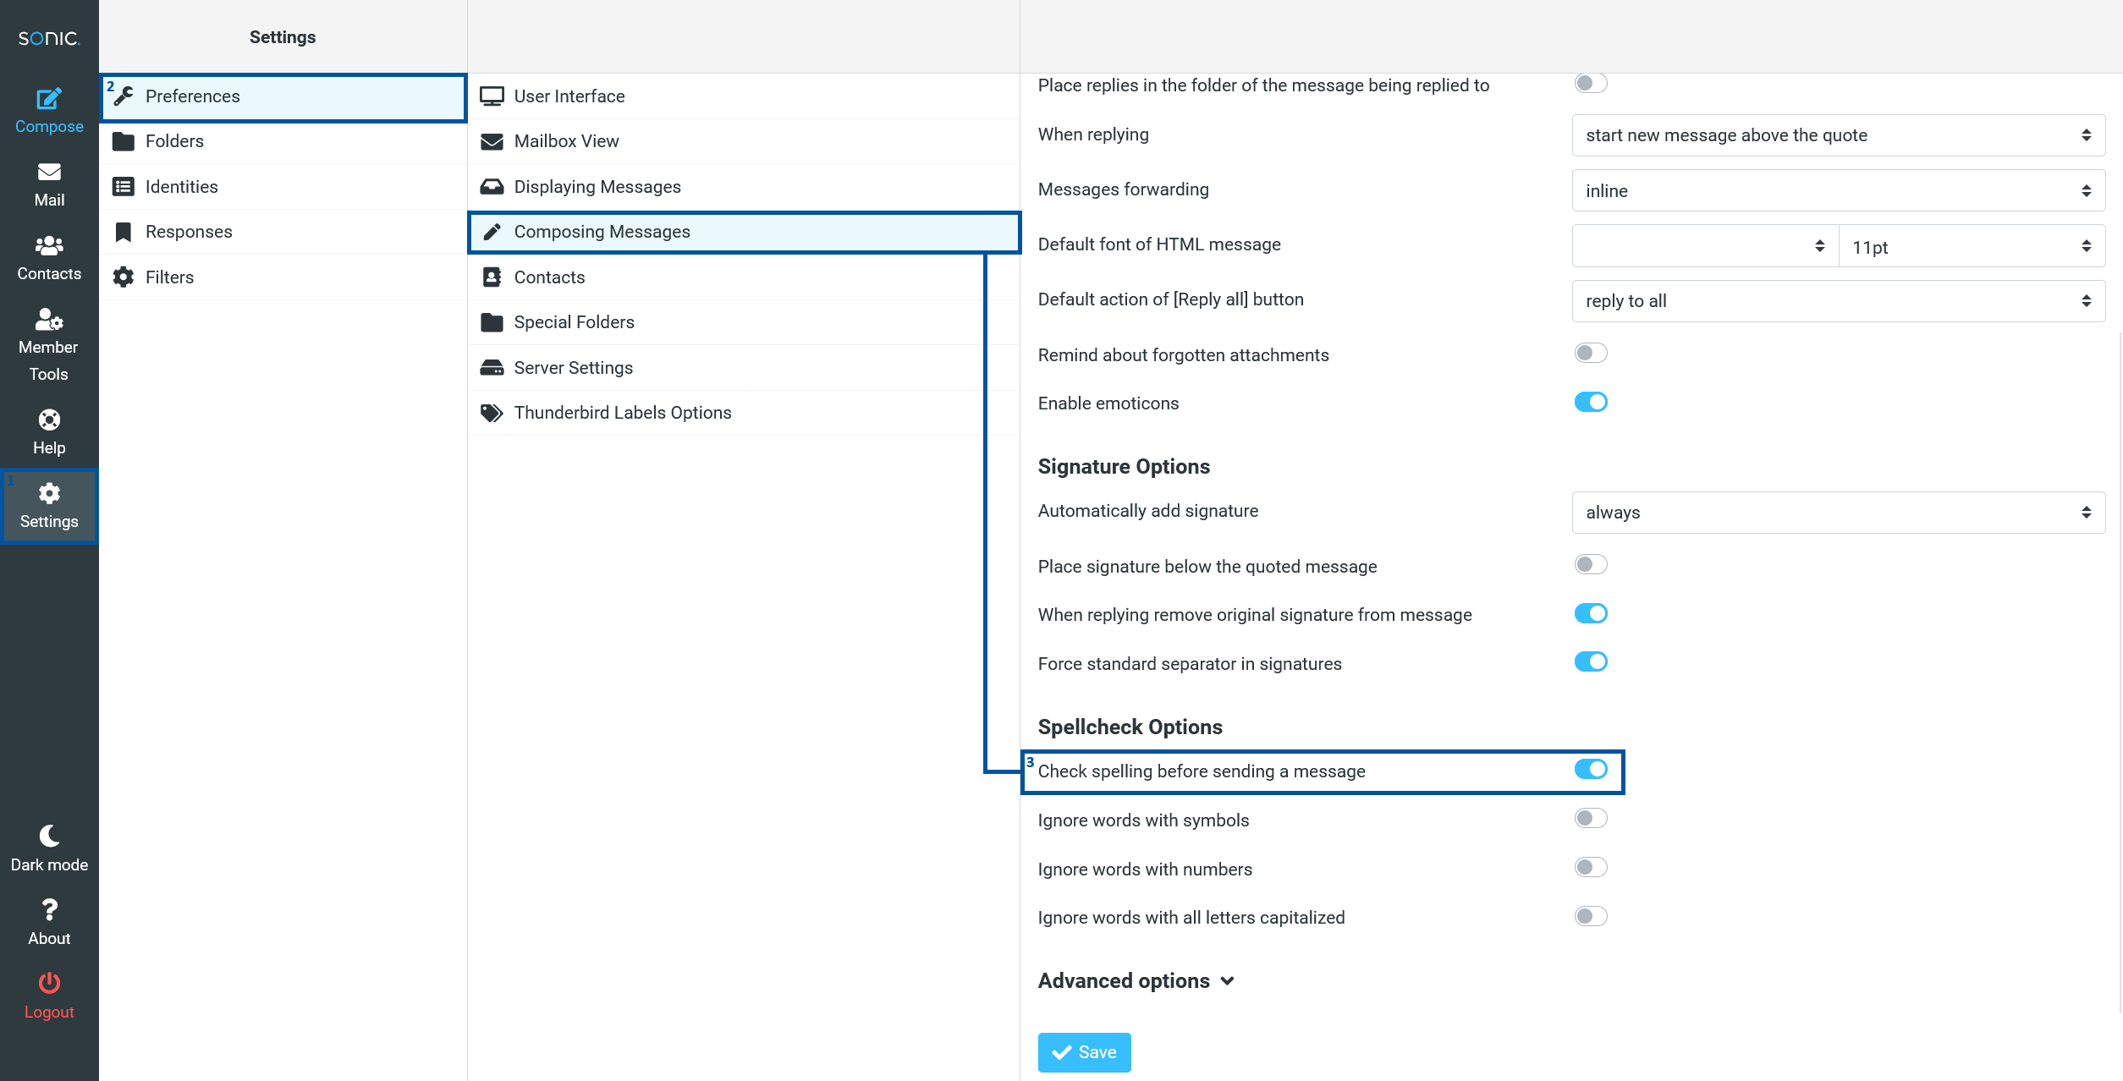Click the Composing Messages pencil icon

492,232
